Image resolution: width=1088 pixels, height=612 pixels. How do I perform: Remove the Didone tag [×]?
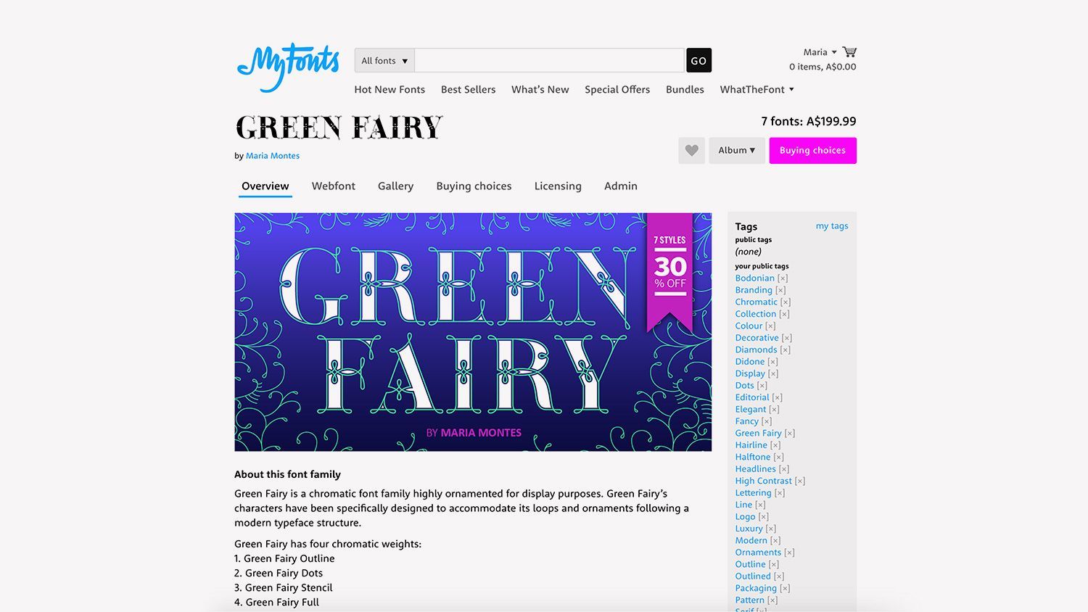click(772, 362)
